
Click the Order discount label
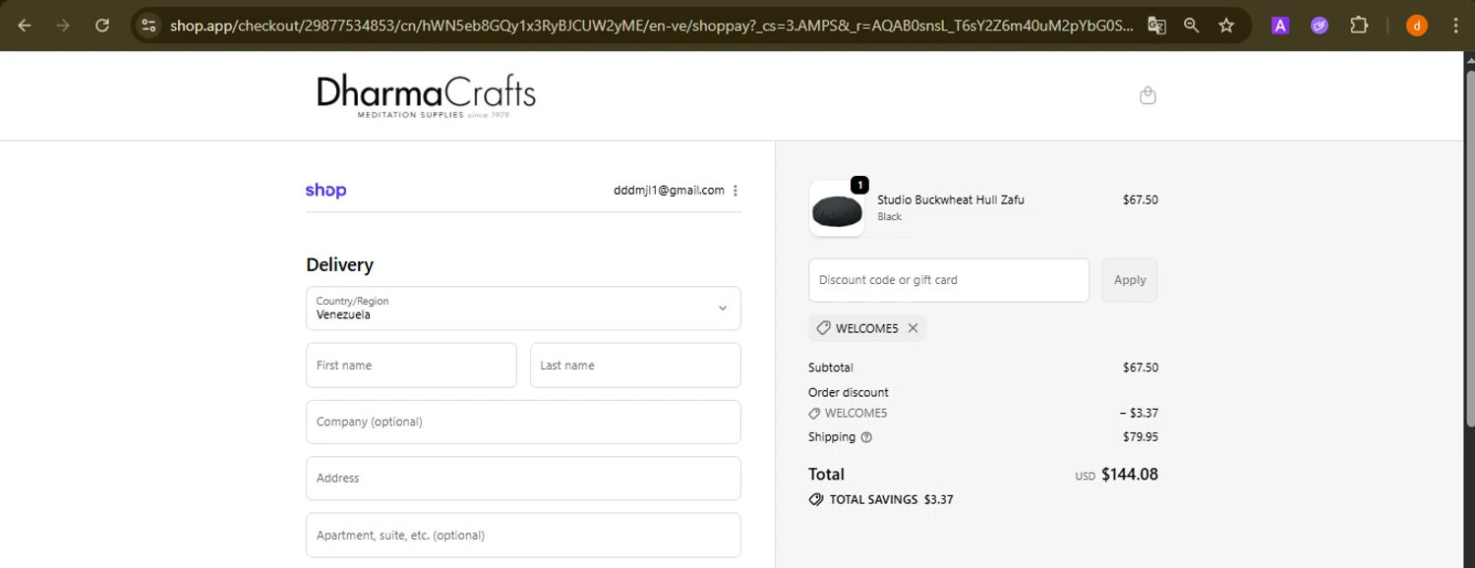coord(849,392)
